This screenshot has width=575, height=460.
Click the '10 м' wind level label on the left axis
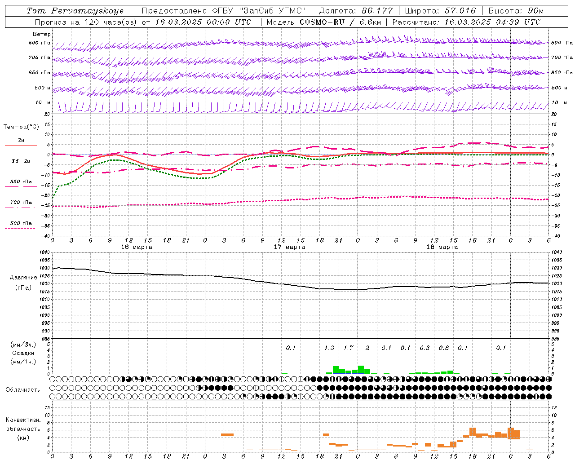(x=43, y=102)
